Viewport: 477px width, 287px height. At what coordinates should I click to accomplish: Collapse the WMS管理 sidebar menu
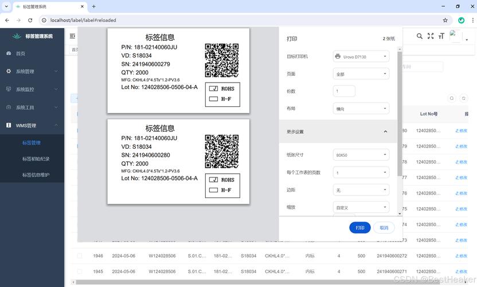click(x=32, y=125)
